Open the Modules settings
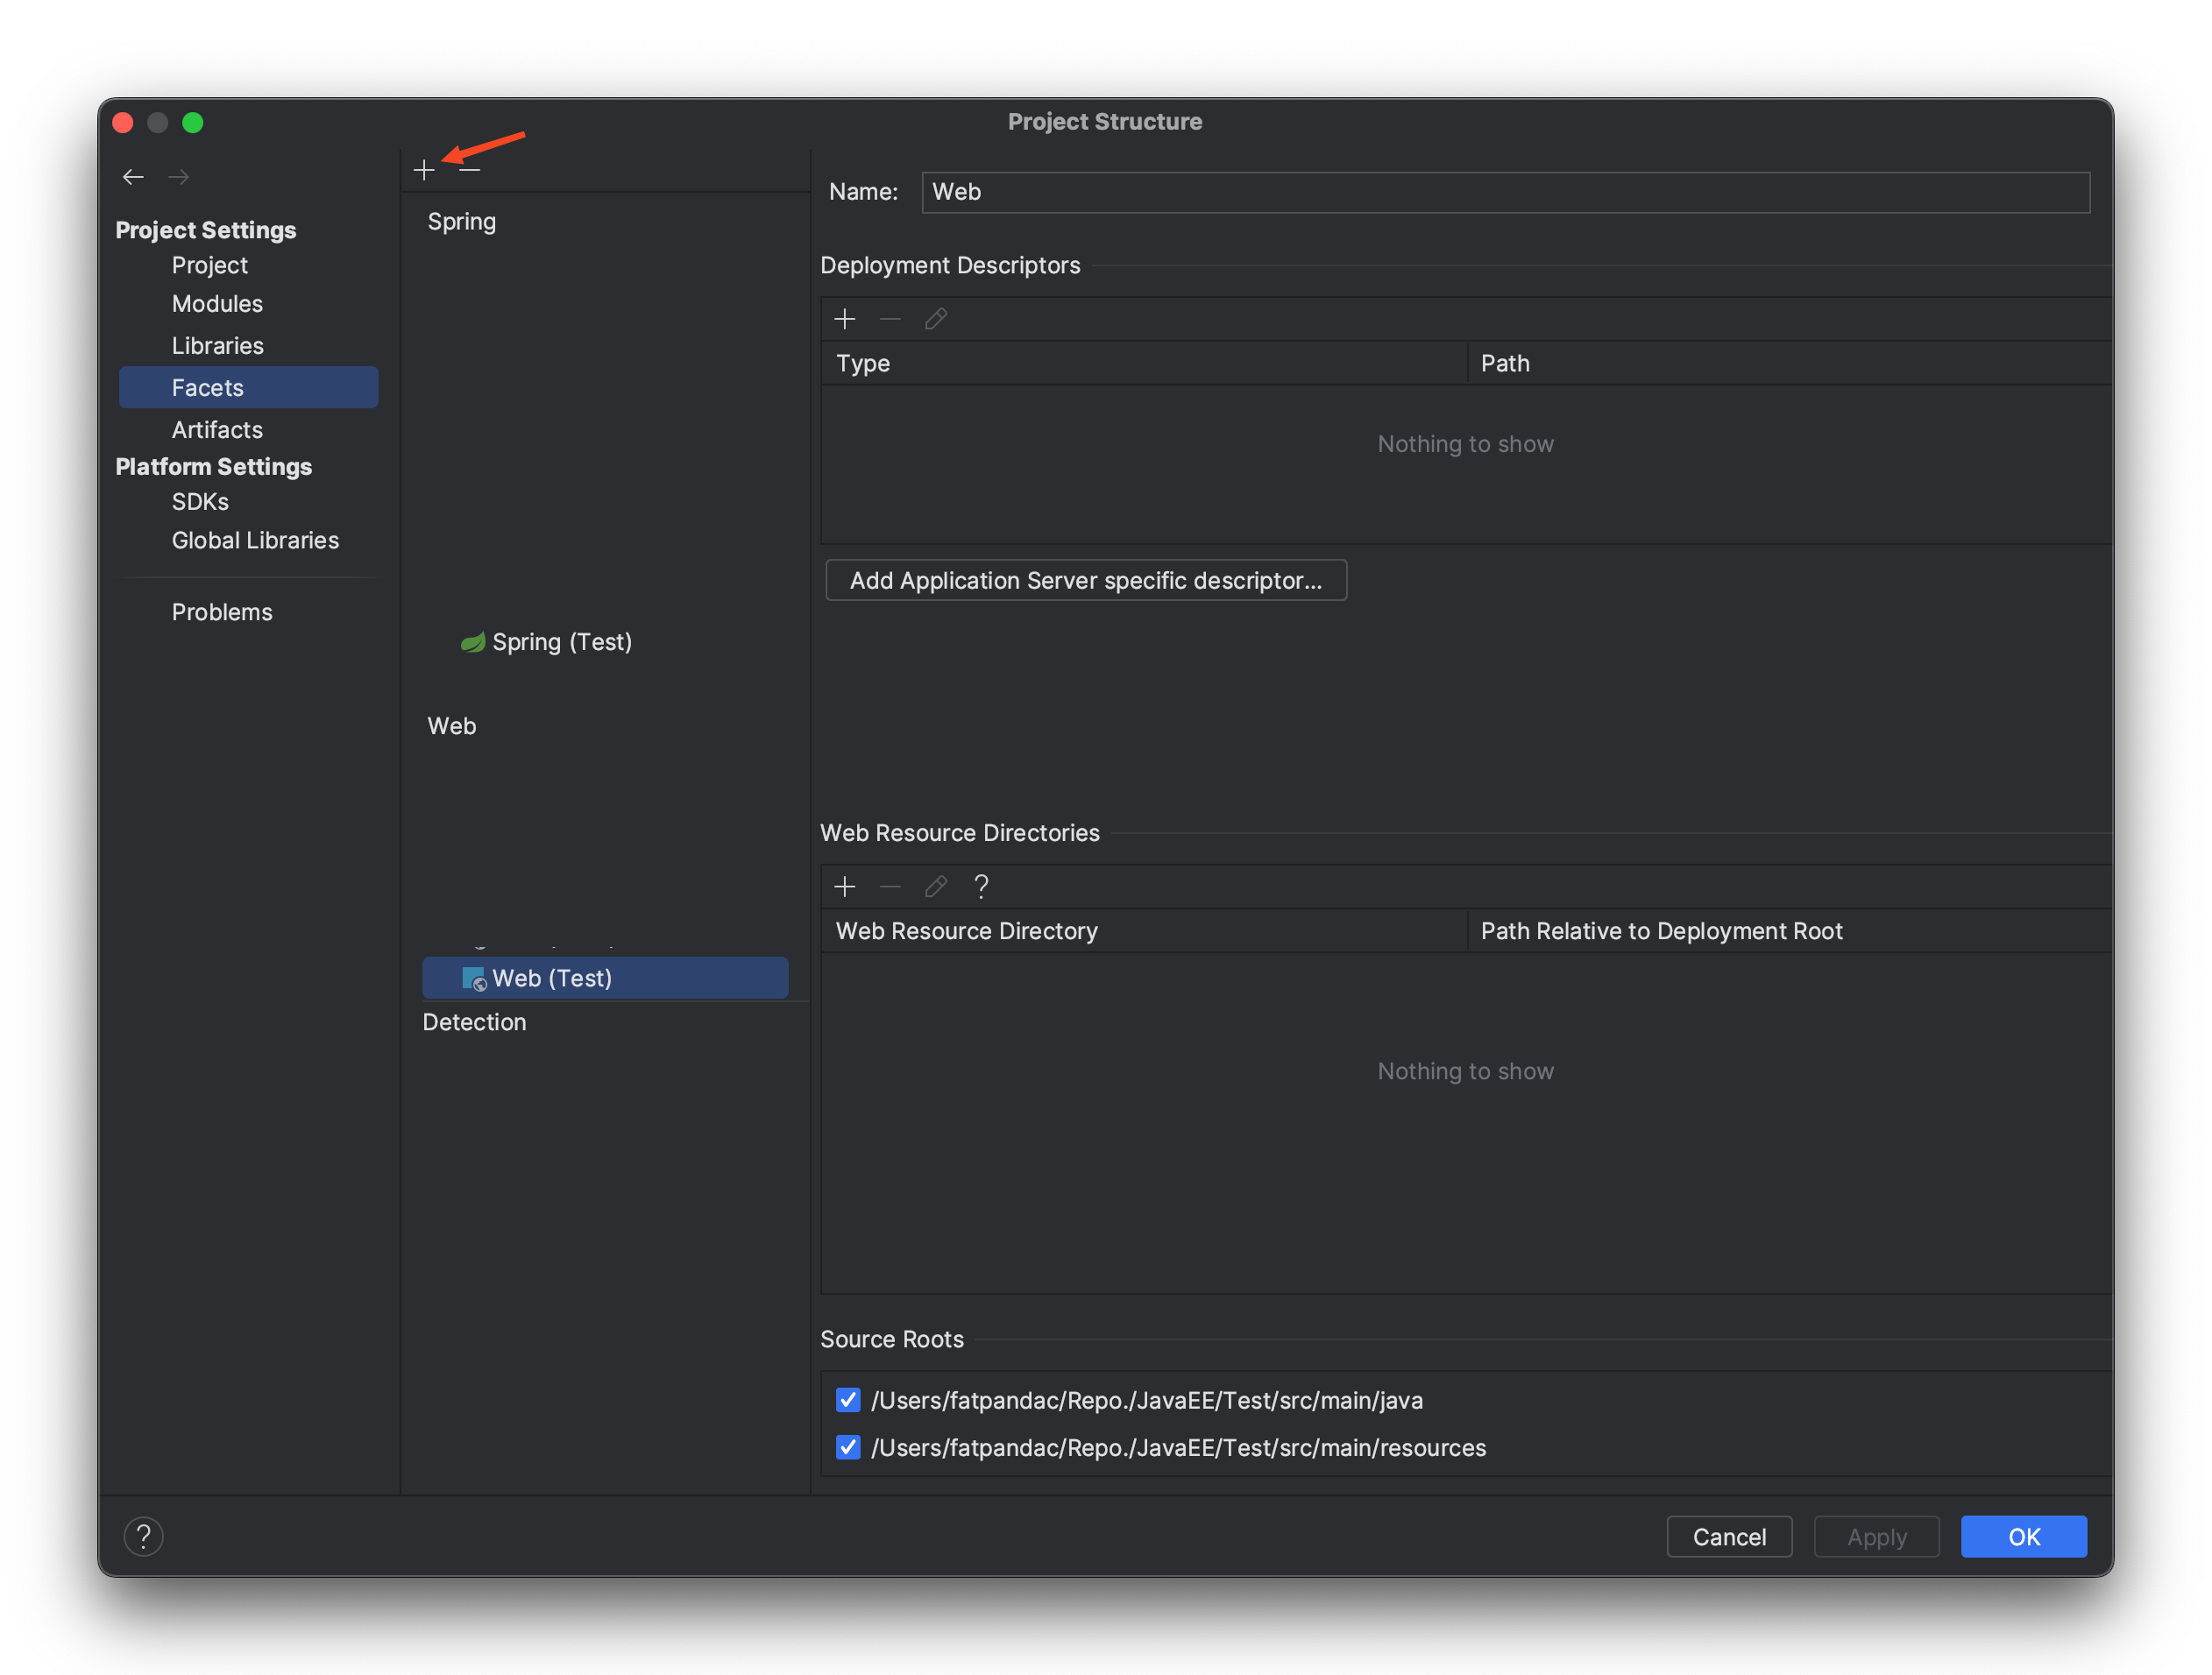 (217, 304)
